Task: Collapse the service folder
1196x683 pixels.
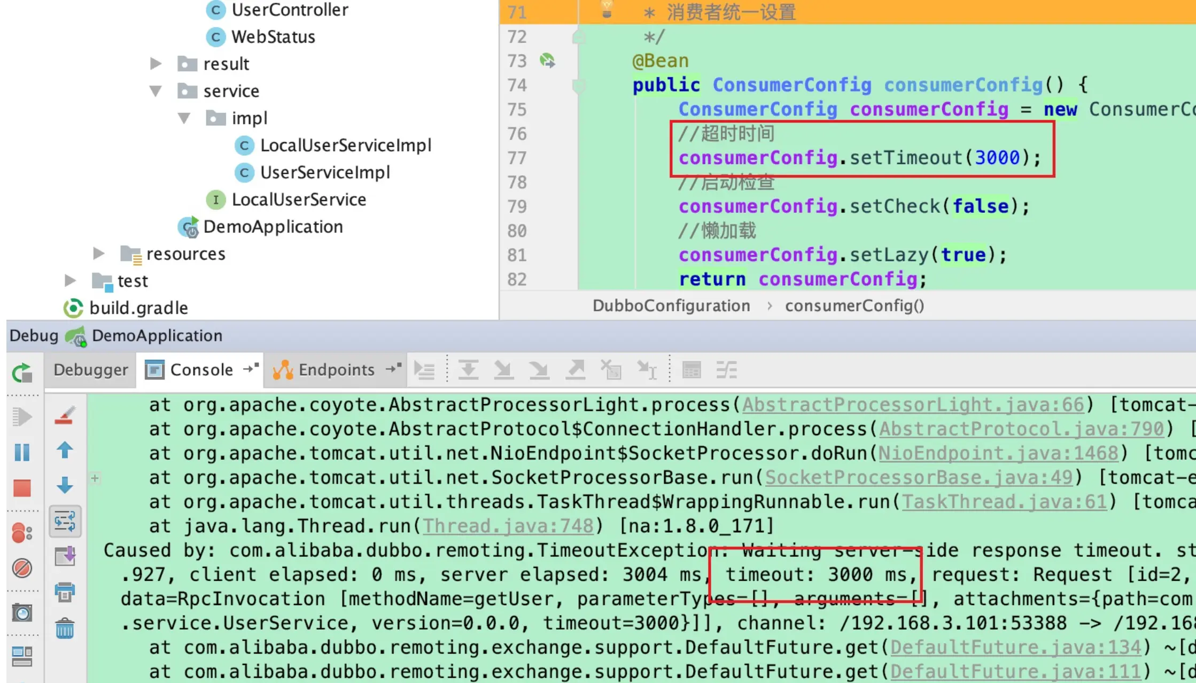Action: click(156, 91)
